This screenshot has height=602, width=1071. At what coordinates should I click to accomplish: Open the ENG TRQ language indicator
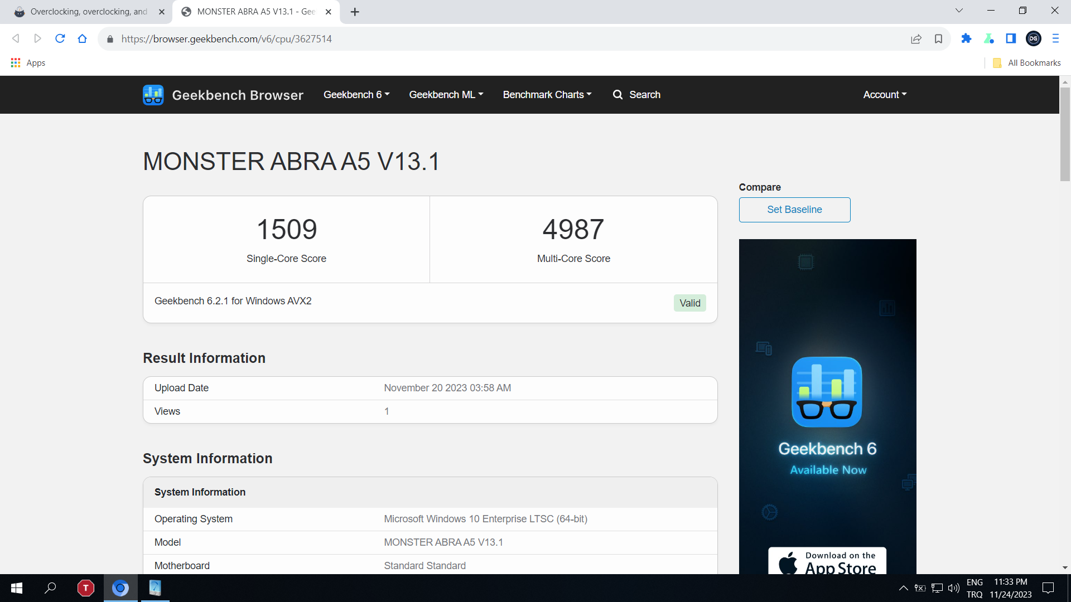point(974,588)
